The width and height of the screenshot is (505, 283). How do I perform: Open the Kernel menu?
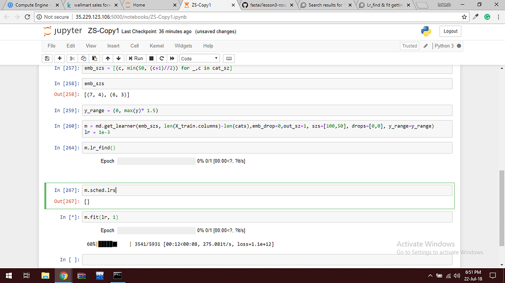156,46
